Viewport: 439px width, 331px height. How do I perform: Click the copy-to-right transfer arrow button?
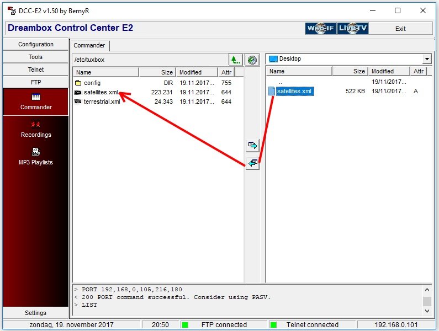pos(252,145)
